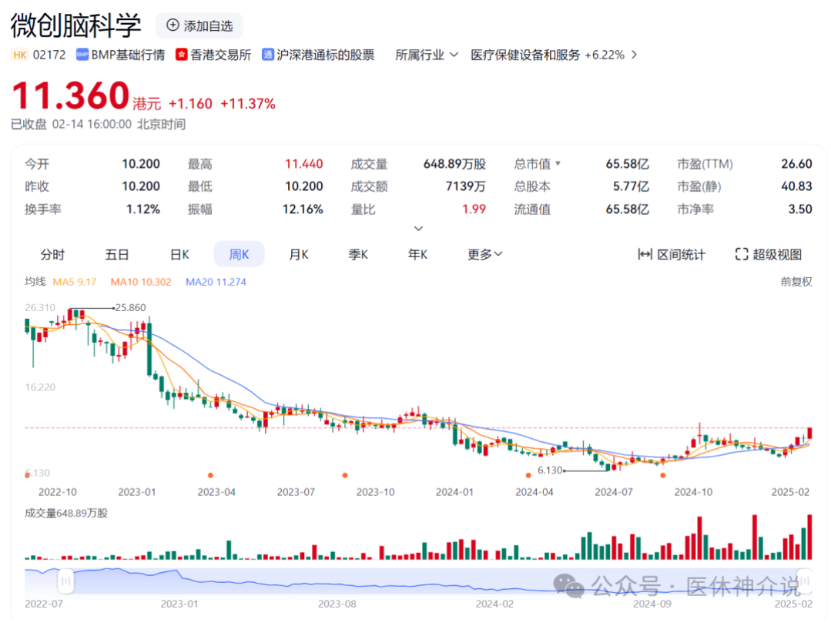Switch to the 五日 chart tab

tap(117, 254)
